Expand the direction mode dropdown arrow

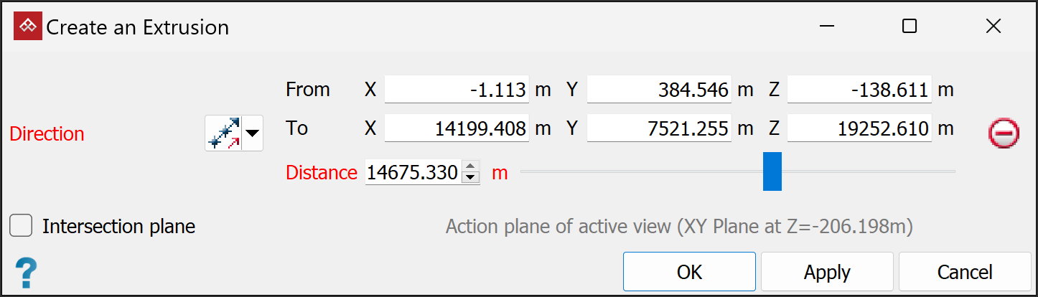[x=253, y=134]
